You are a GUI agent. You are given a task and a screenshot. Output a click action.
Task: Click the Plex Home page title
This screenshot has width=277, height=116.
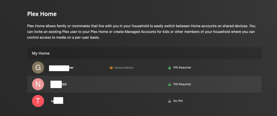42,14
